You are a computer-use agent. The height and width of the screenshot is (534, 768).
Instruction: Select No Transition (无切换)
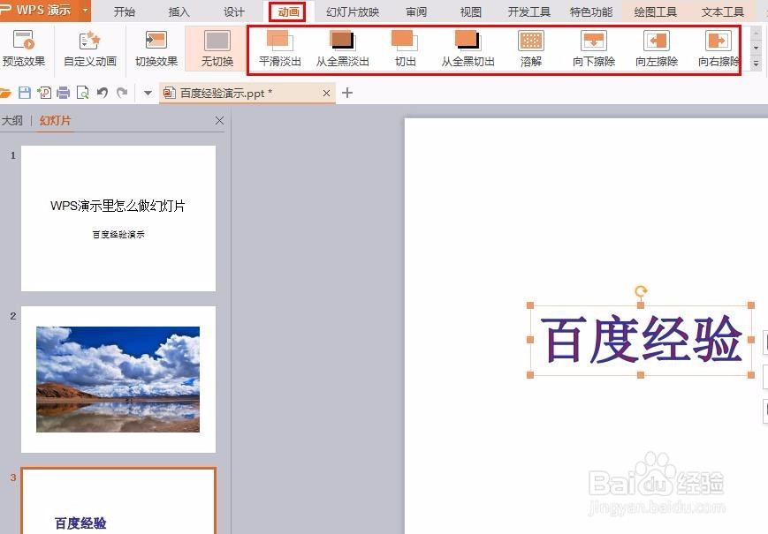click(x=217, y=49)
